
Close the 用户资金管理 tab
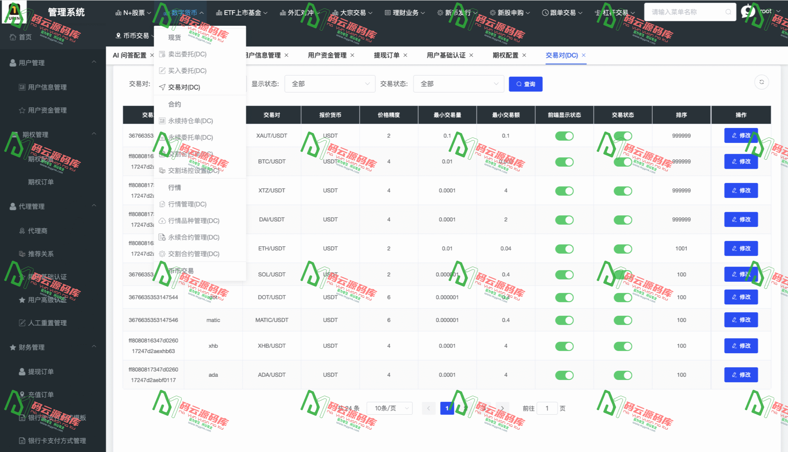(352, 55)
